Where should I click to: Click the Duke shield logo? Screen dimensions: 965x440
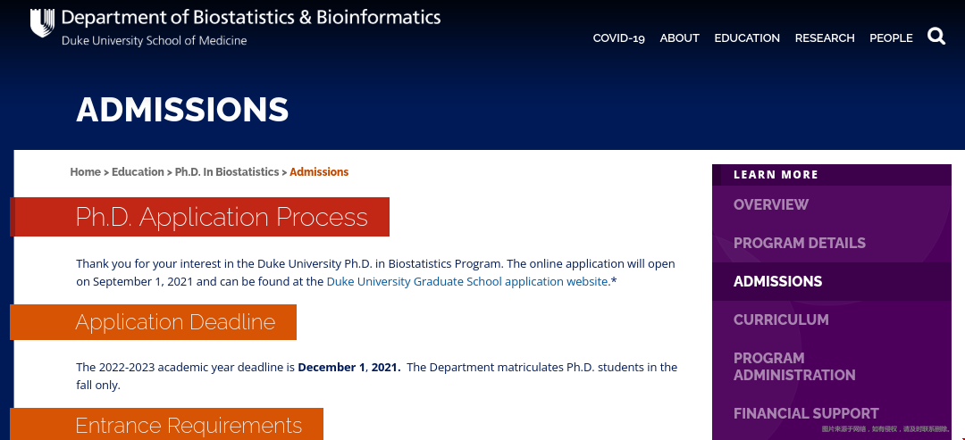[42, 23]
